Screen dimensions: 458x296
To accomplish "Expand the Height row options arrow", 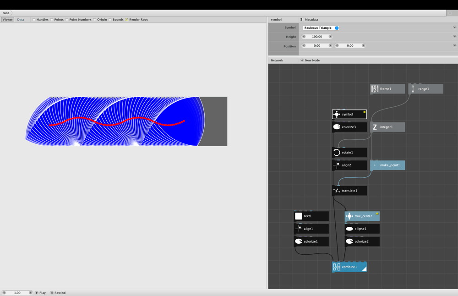I will [454, 37].
